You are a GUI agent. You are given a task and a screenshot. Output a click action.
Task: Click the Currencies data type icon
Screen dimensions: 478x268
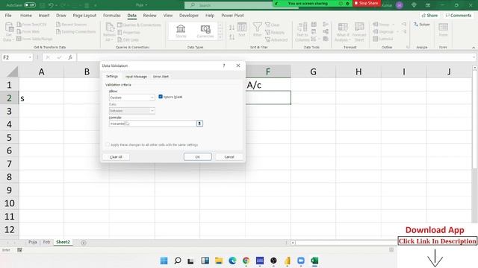tap(205, 29)
